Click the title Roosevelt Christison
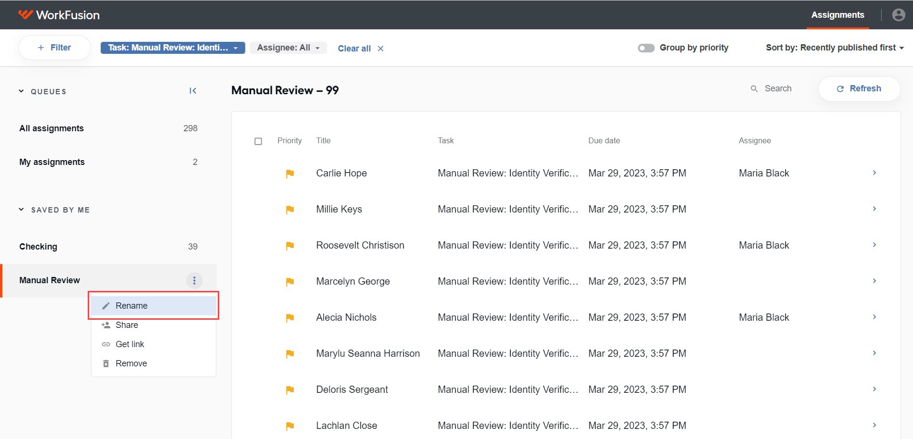Image resolution: width=913 pixels, height=439 pixels. 360,245
